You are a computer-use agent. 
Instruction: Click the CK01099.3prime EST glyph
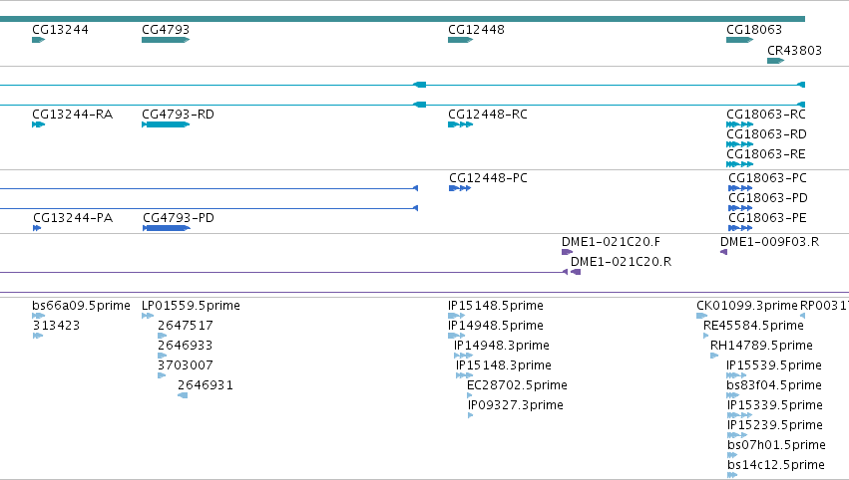(x=702, y=316)
